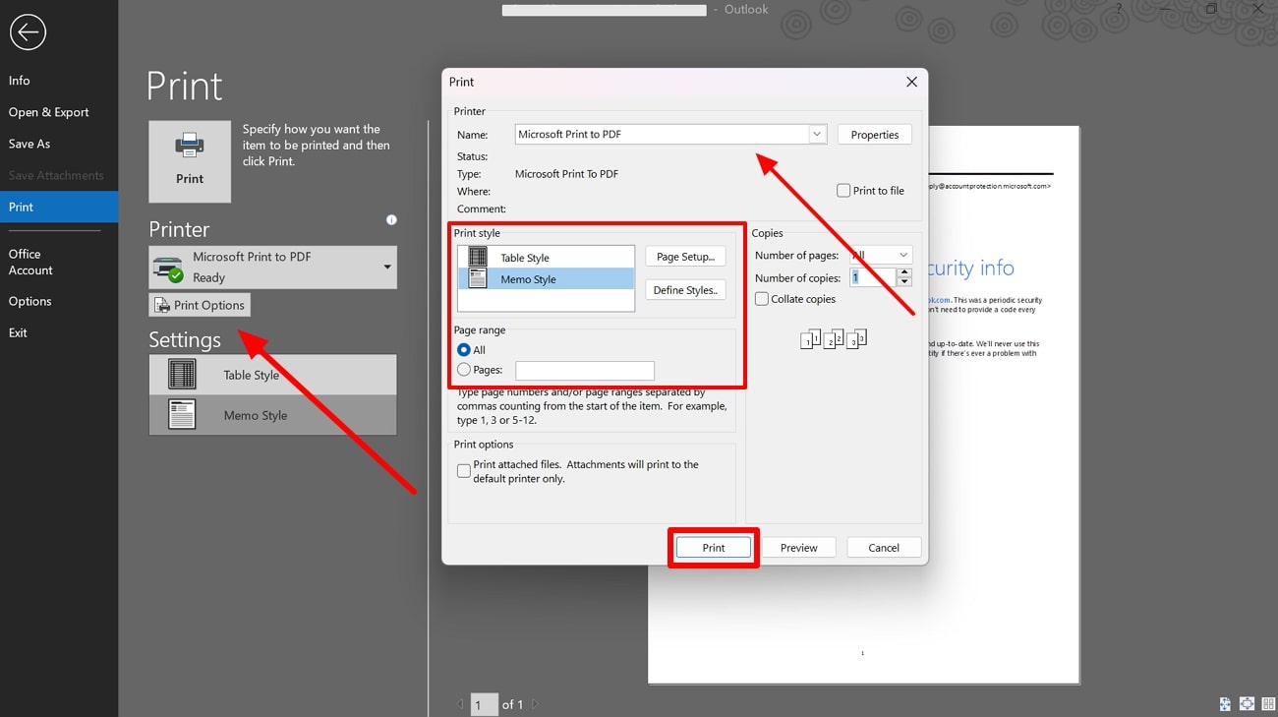This screenshot has width=1278, height=717.
Task: Click the large Print button with printer icon
Action: 190,161
